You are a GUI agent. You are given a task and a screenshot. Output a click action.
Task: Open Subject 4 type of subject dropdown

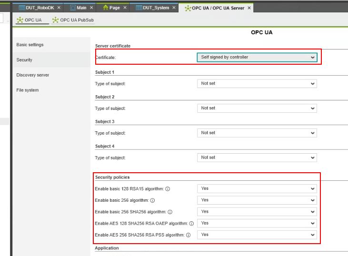257,158
